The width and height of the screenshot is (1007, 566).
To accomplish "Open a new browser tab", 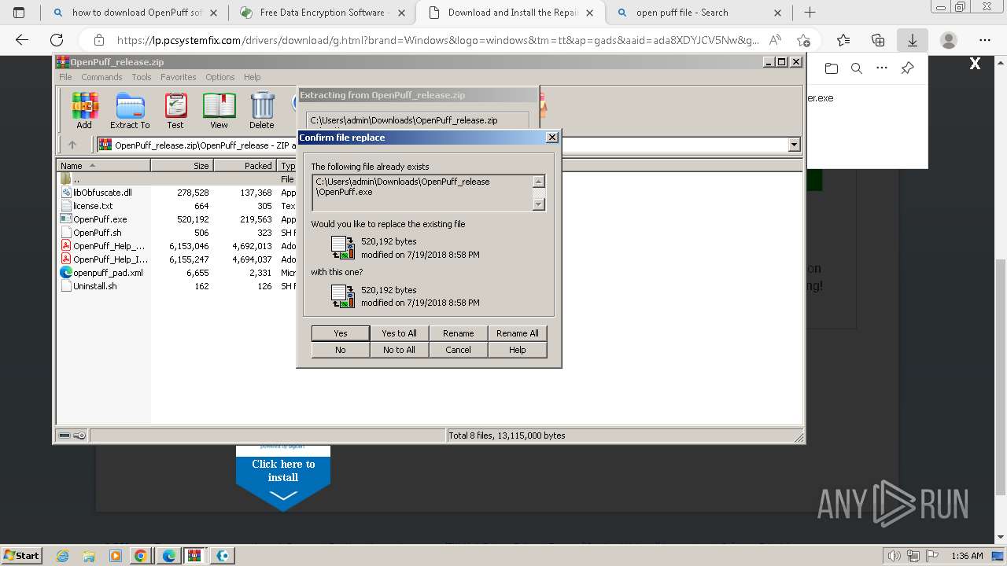I will coord(810,13).
